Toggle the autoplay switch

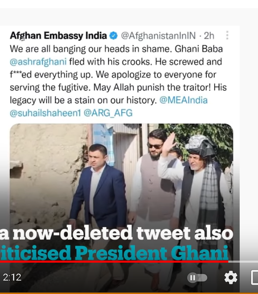click(x=197, y=278)
